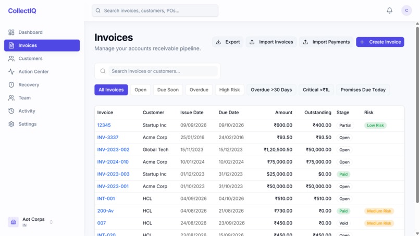Focus the top global search field
Screen dimensions: 420x236
click(155, 11)
